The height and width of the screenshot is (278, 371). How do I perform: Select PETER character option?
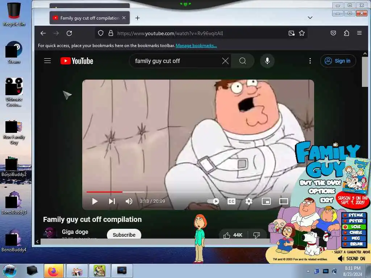click(354, 221)
